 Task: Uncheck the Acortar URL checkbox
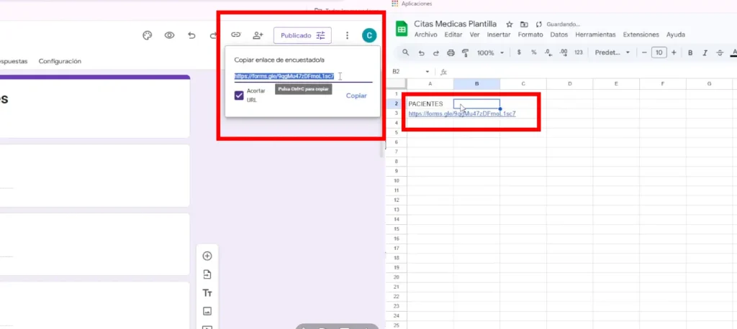(239, 96)
